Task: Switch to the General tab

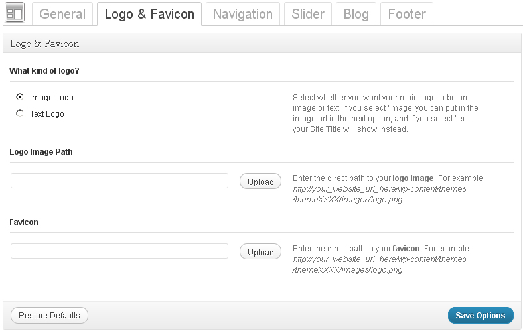Action: click(62, 14)
